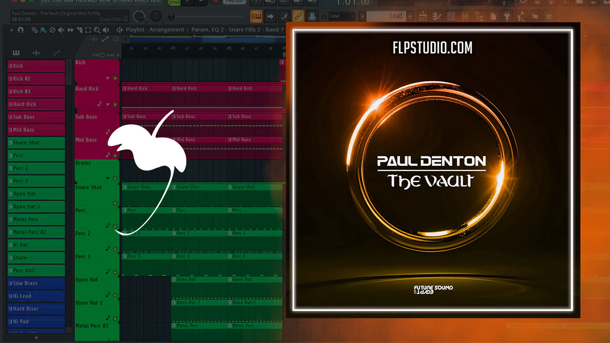Image resolution: width=610 pixels, height=343 pixels.
Task: Open the Mixer from the toolbar
Action: click(x=466, y=17)
